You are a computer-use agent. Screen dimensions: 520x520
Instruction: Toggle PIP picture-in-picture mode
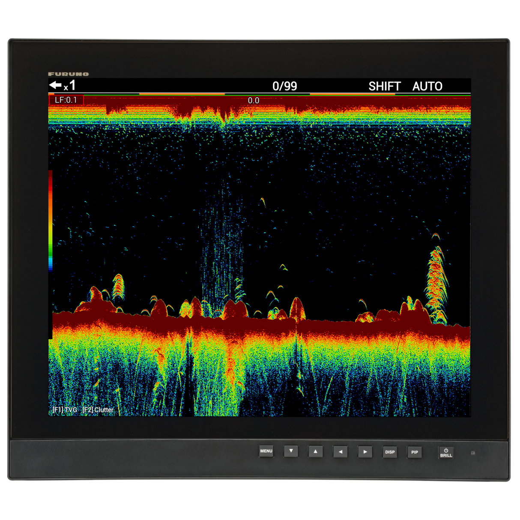[x=415, y=452]
